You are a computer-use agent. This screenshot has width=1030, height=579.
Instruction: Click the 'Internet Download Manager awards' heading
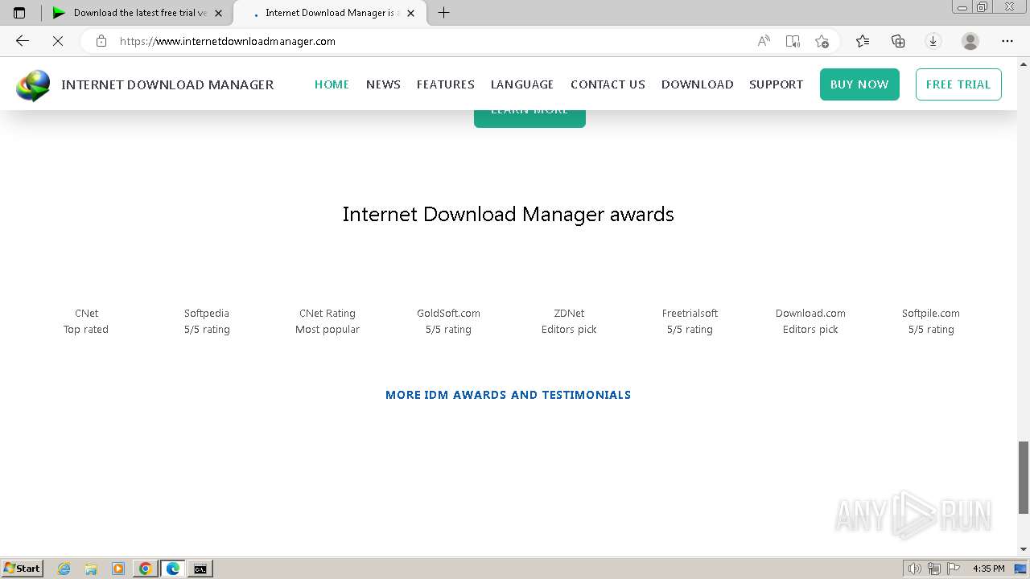coord(508,215)
